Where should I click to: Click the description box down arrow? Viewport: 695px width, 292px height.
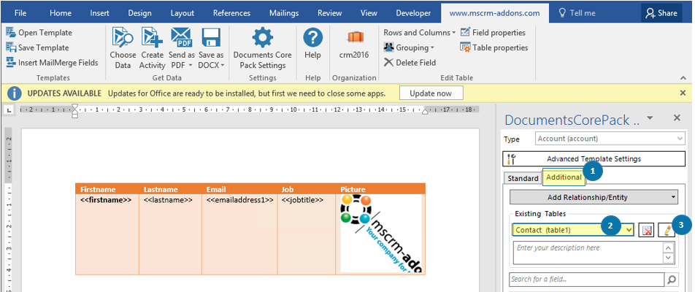click(668, 258)
